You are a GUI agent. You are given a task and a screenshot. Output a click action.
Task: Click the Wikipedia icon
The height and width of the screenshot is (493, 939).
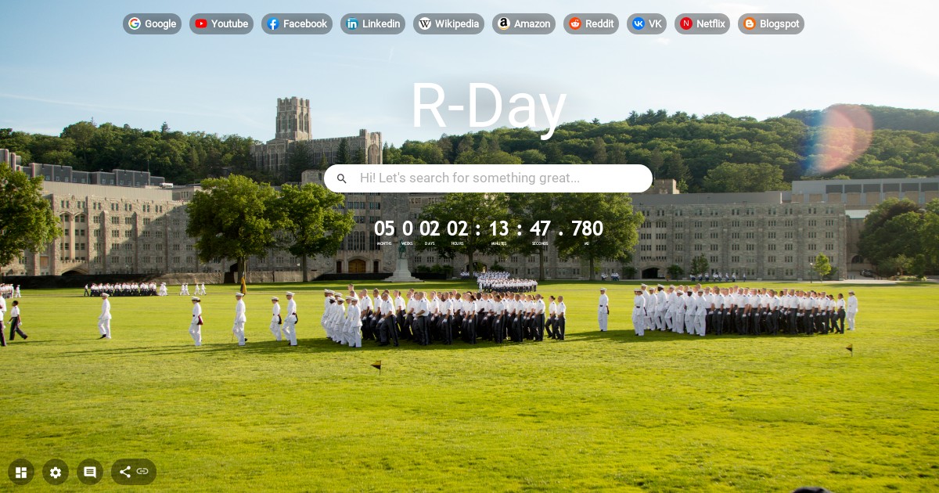425,23
